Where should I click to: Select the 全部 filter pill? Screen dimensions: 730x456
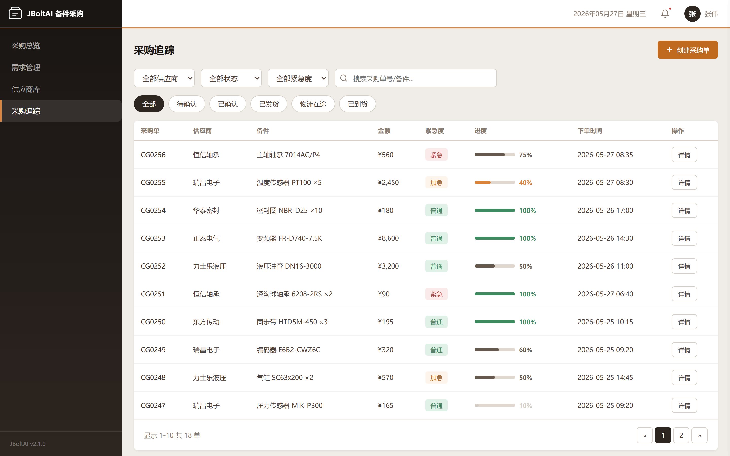click(x=149, y=104)
